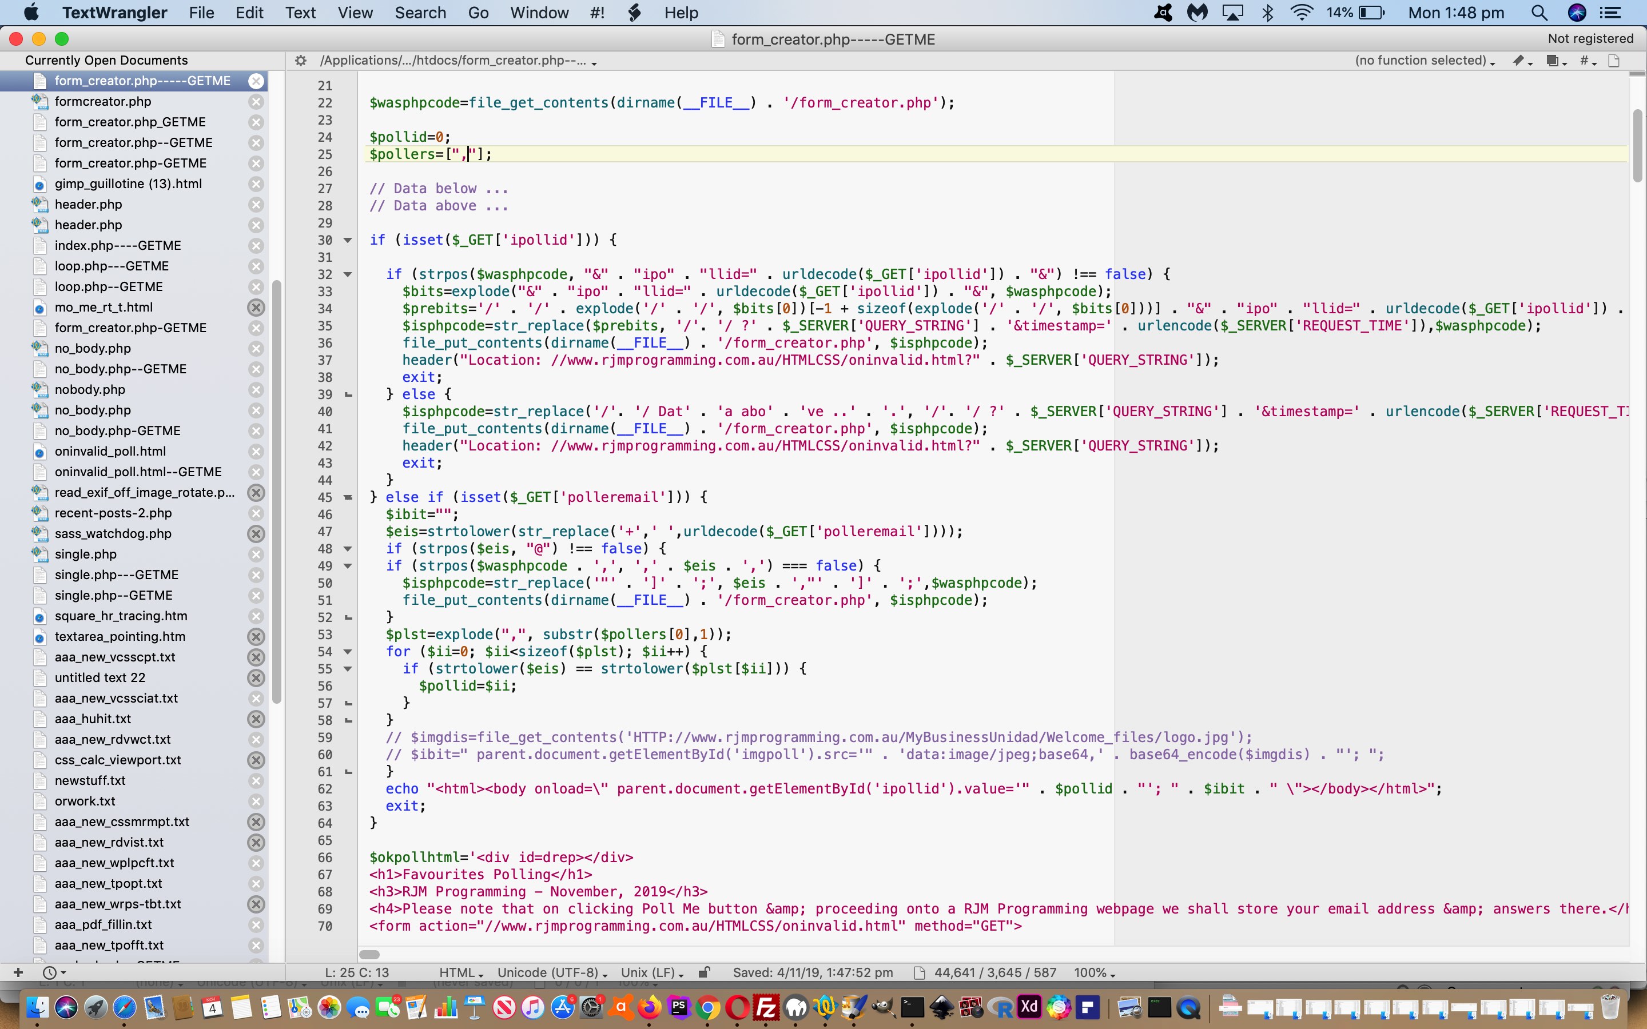
Task: Open oninvalid_poll.html from the sidebar
Action: click(x=110, y=451)
